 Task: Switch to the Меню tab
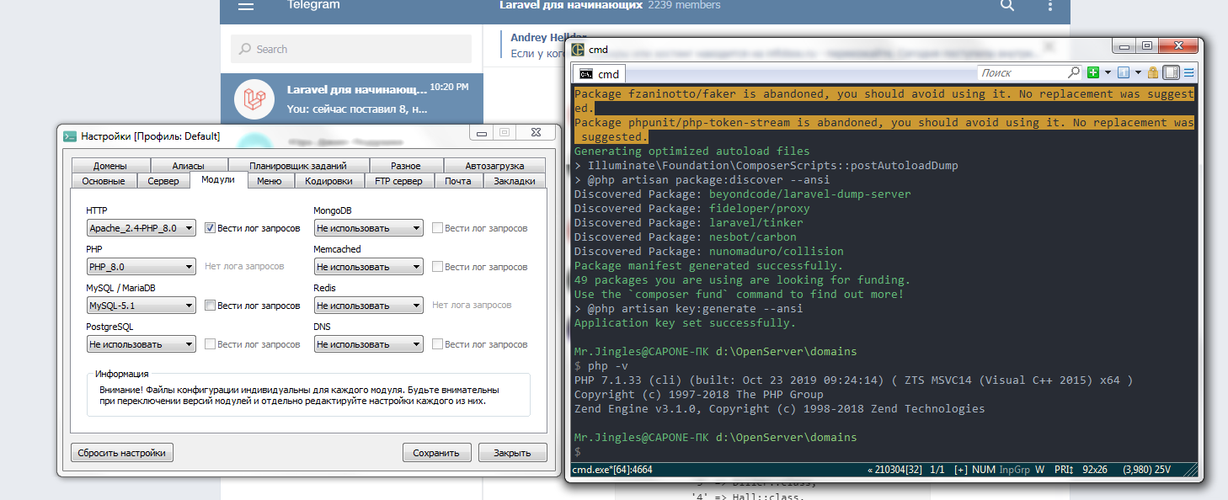pyautogui.click(x=270, y=181)
